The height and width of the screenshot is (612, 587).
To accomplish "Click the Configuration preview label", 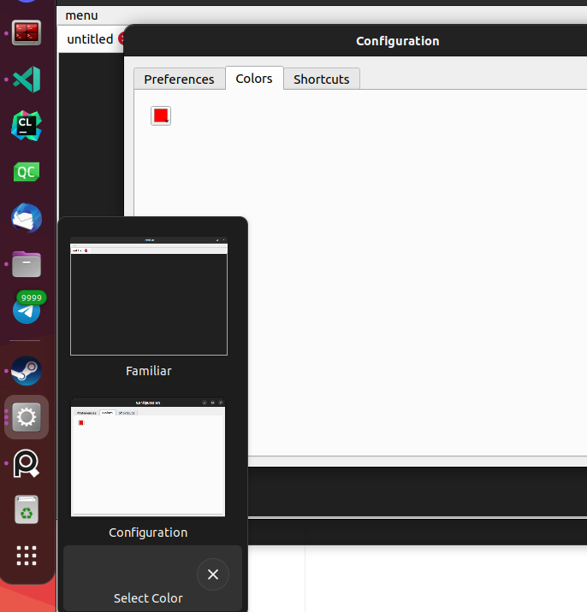I will point(148,533).
